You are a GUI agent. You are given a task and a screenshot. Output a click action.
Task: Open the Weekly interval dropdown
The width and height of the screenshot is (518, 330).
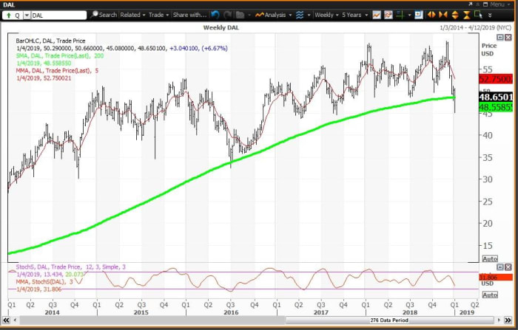tap(326, 15)
